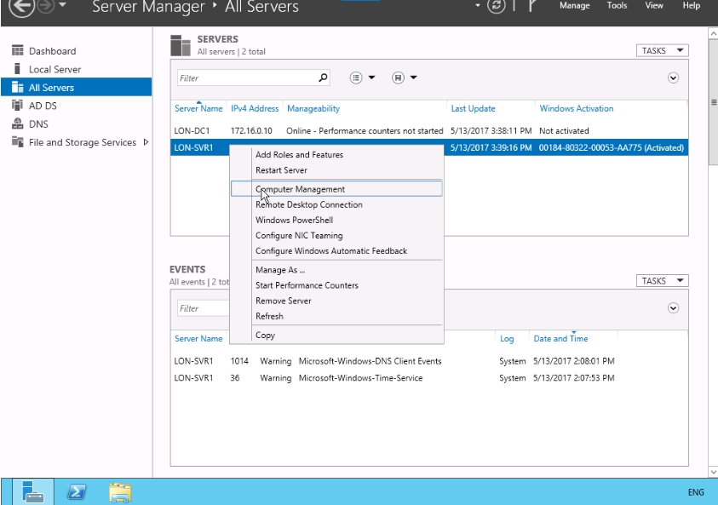Image resolution: width=718 pixels, height=505 pixels.
Task: Select the Time-Service warning event row
Action: 429,378
